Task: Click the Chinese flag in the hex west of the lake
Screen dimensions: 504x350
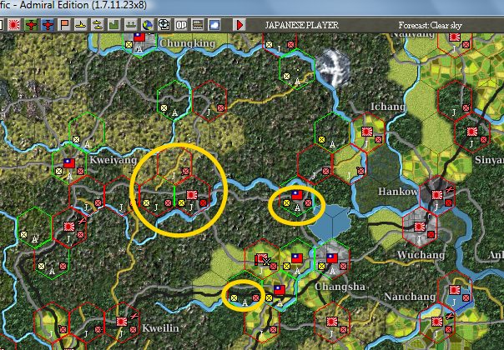Action: coord(297,195)
